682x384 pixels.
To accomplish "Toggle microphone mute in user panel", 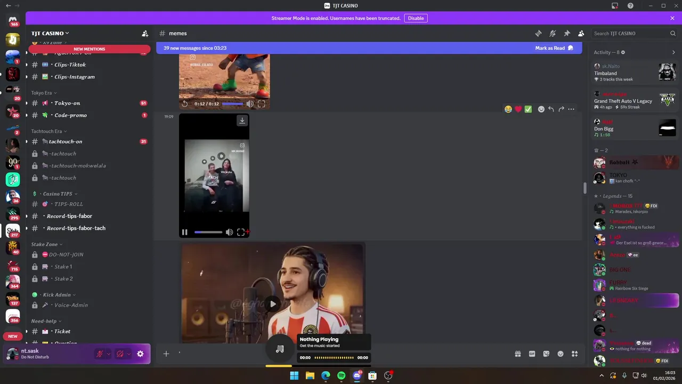I will (100, 354).
